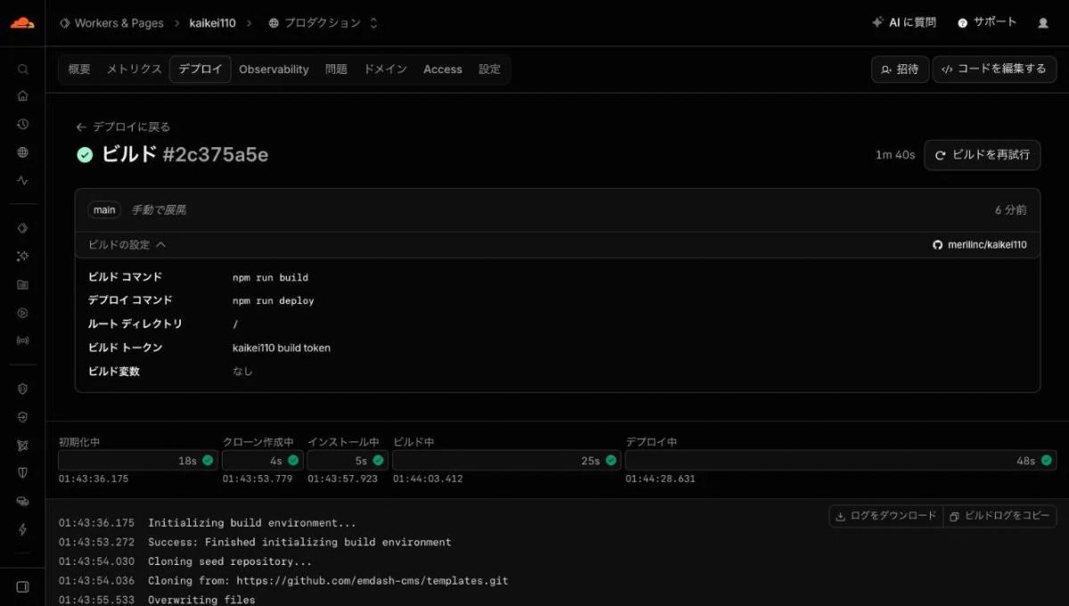Open the globe domains icon in sidebar
The height and width of the screenshot is (606, 1069).
tap(23, 152)
